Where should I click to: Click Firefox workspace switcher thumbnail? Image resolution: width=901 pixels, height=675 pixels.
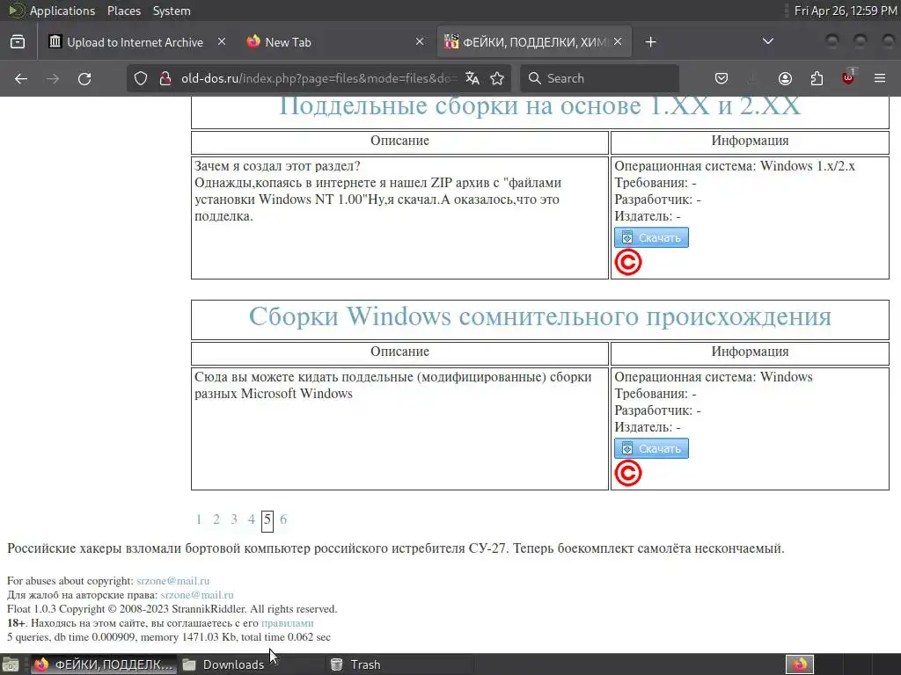pyautogui.click(x=800, y=664)
